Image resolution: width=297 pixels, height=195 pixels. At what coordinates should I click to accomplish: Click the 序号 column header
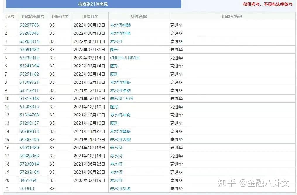pyautogui.click(x=11, y=16)
